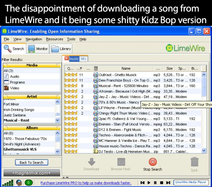Screen dimensions: 212x187
Task: Click the magnetmix.com banner button
Action: 32,173
